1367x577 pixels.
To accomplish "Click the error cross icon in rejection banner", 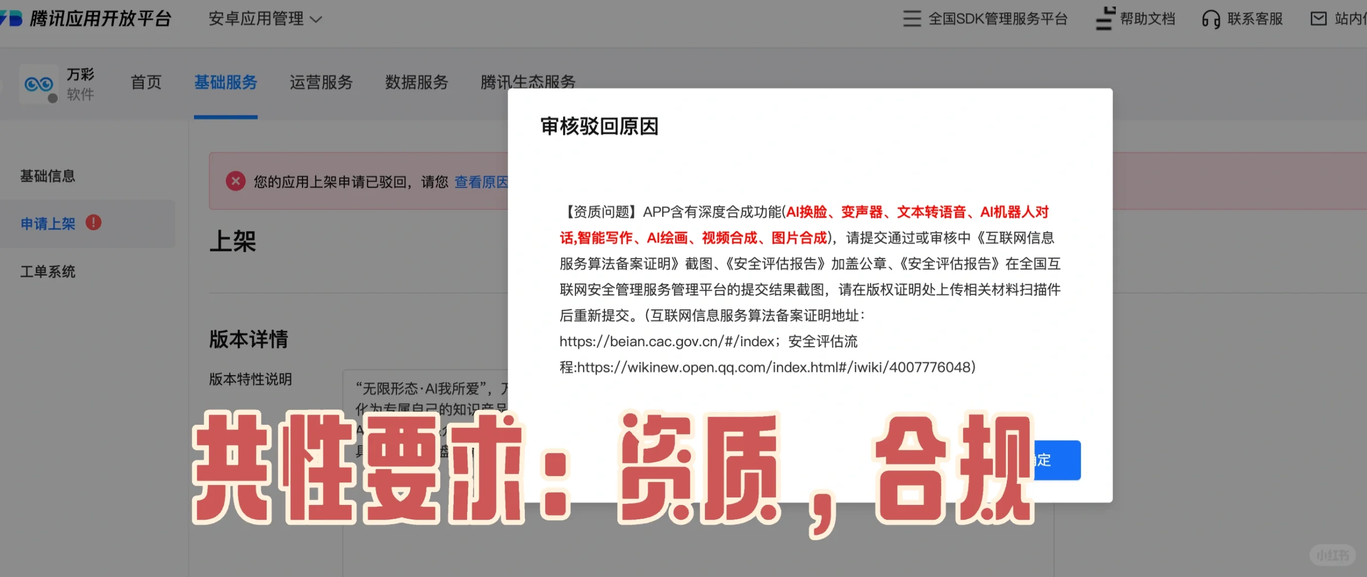I will point(236,181).
